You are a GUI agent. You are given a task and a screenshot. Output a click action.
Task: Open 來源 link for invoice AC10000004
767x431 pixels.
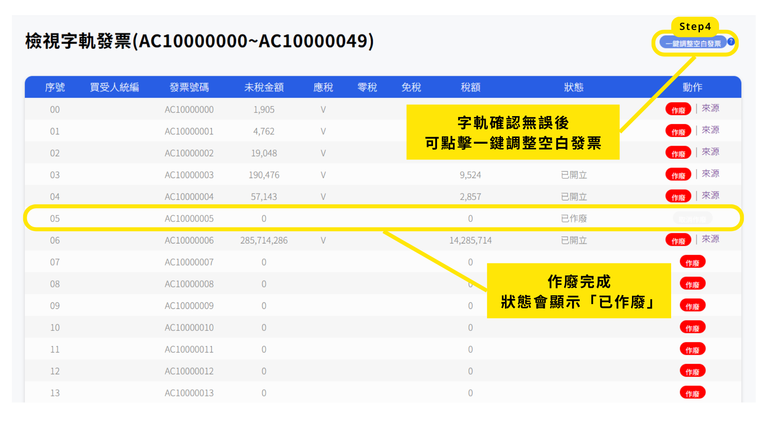[710, 195]
